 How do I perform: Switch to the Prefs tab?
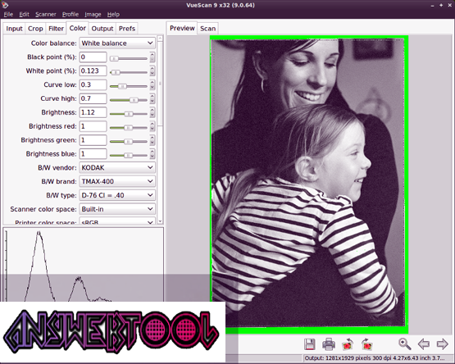[x=127, y=29]
